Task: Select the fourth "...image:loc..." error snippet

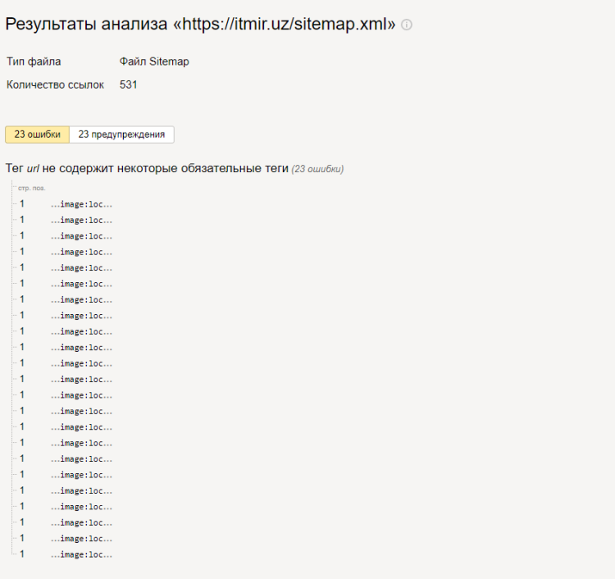Action: click(x=81, y=252)
